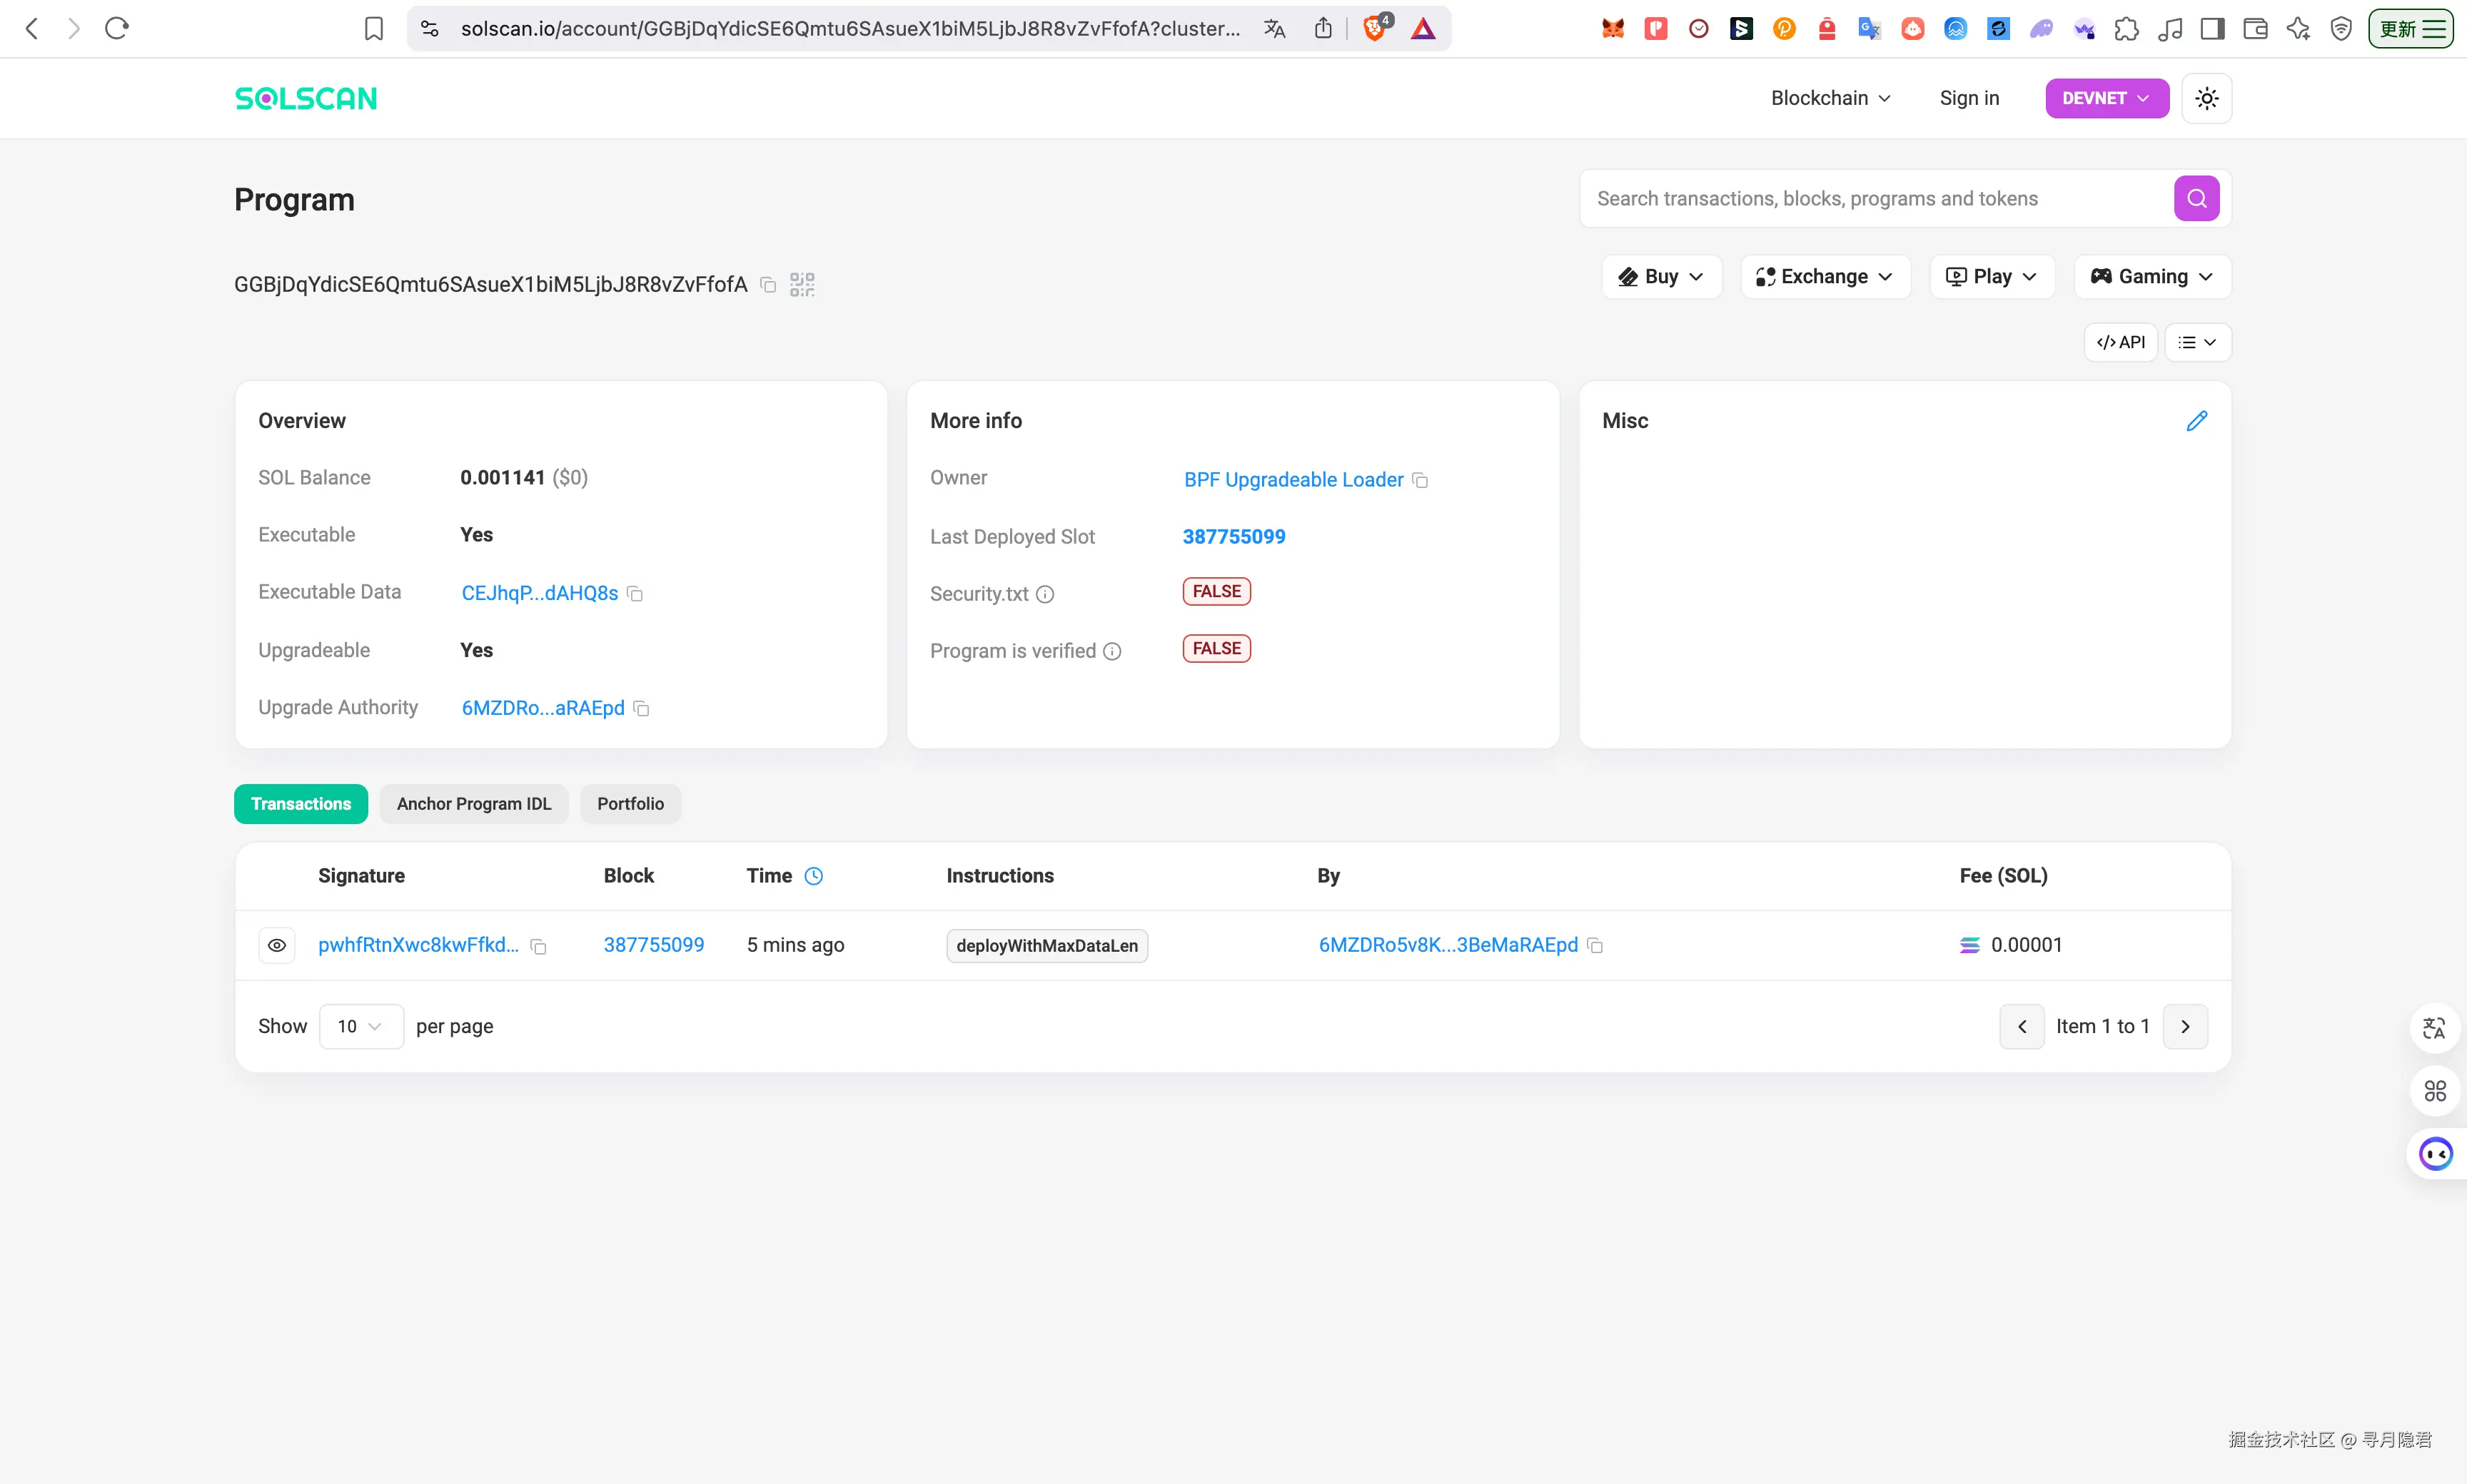The height and width of the screenshot is (1484, 2467).
Task: Toggle browser sidebar panel
Action: tap(2213, 29)
